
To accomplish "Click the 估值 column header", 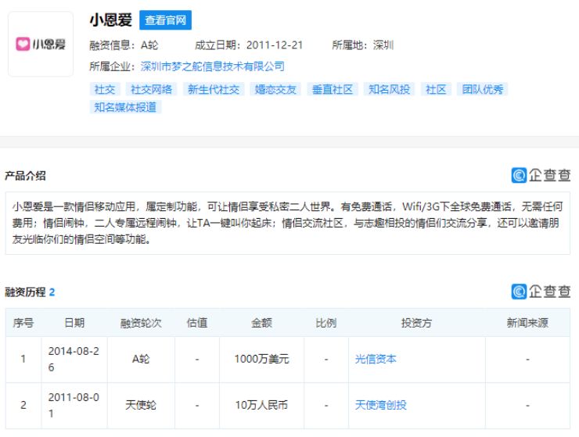I will point(197,323).
